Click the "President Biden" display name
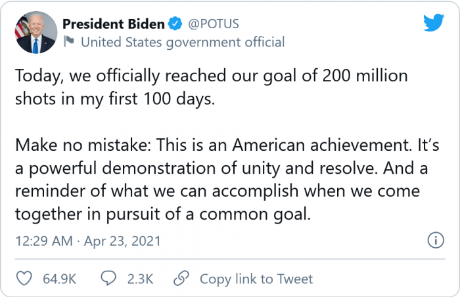This screenshot has width=460, height=297. (114, 24)
